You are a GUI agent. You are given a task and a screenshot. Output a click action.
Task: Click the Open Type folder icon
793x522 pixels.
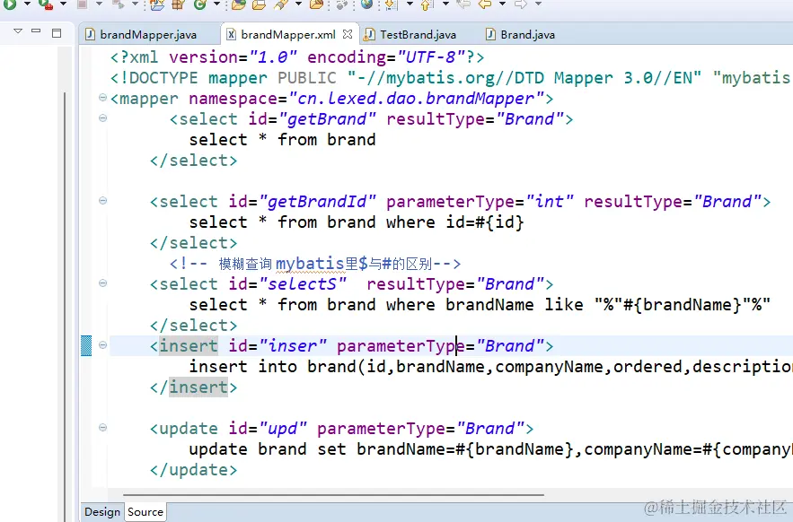click(238, 4)
